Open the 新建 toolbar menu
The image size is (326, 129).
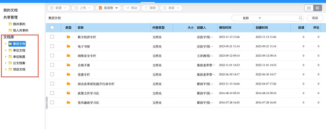59,8
